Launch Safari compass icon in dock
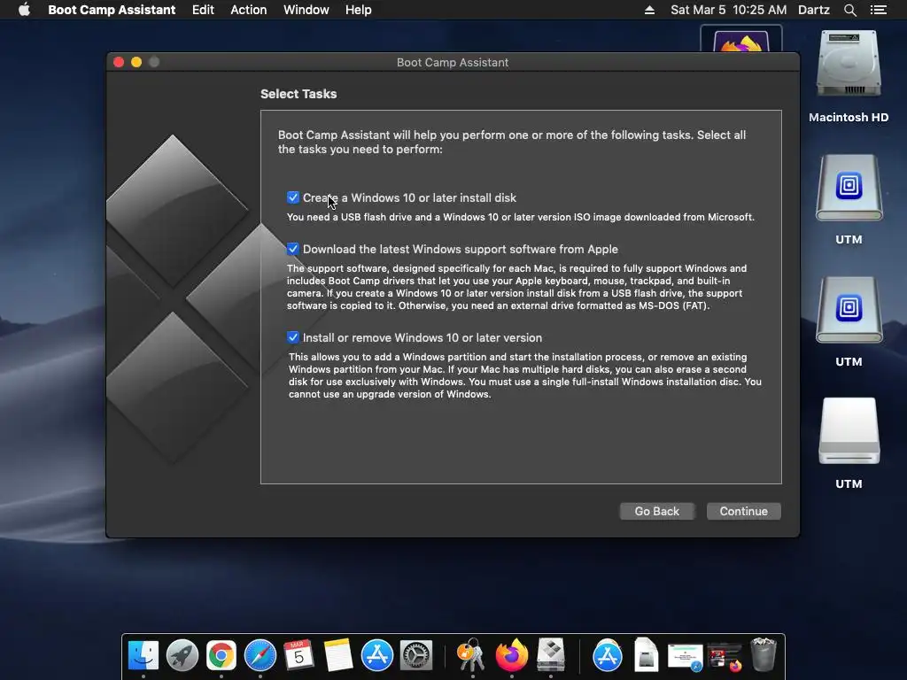This screenshot has width=907, height=680. click(260, 656)
